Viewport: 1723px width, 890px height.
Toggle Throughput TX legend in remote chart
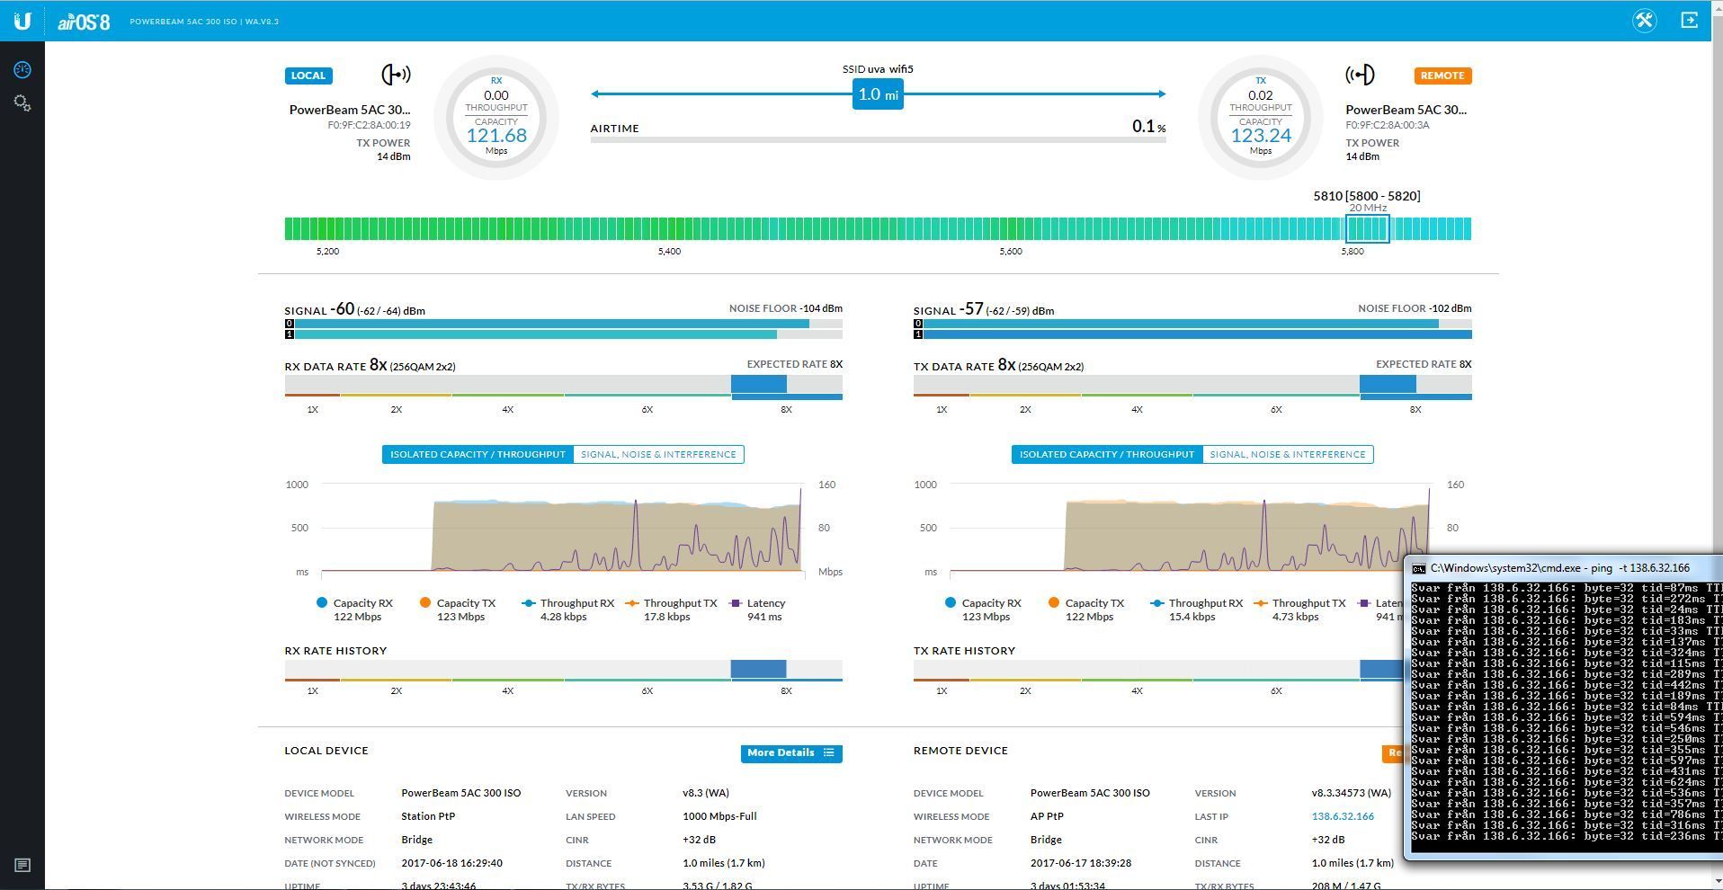pyautogui.click(x=1299, y=610)
